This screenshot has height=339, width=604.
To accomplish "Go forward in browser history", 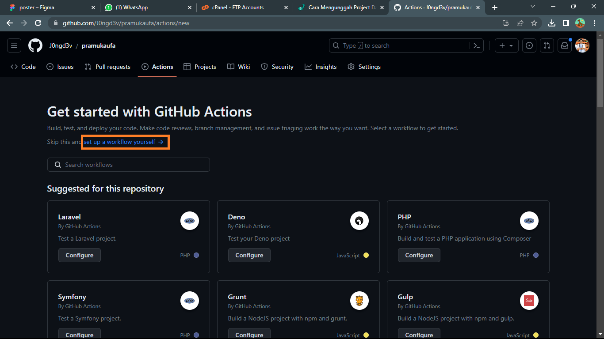I will [24, 23].
